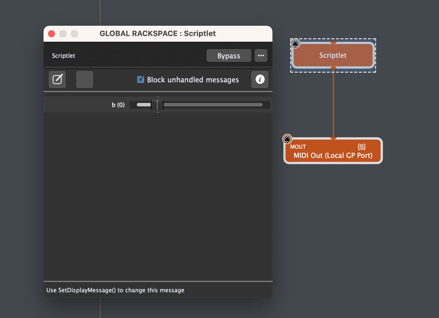The image size is (439, 318).
Task: Click the {S} script icon on MIDI Out block
Action: click(x=362, y=147)
